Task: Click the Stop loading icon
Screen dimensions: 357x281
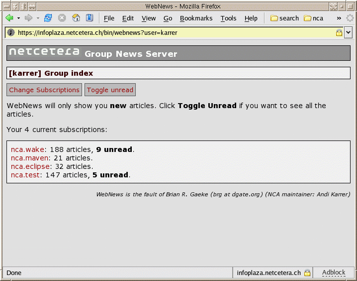Action: coord(62,18)
